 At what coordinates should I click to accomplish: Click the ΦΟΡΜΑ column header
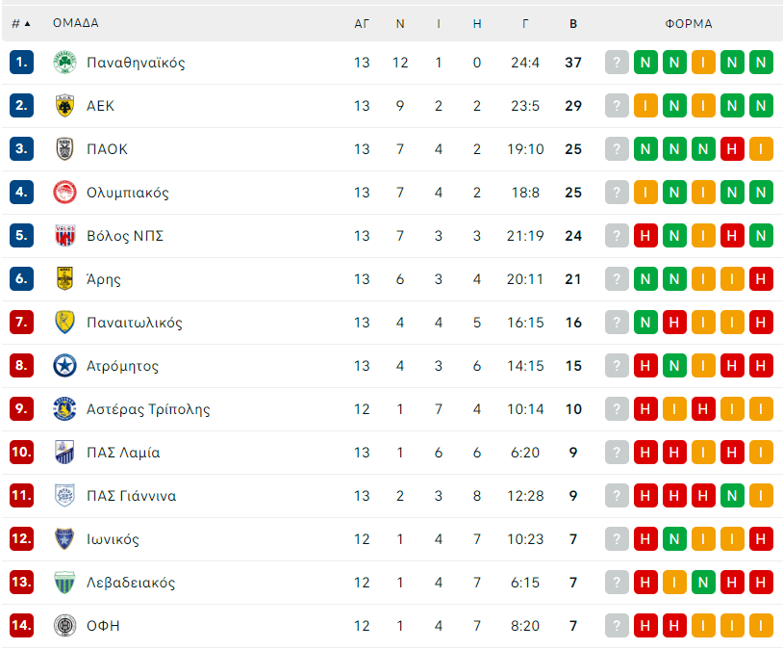[x=689, y=23]
